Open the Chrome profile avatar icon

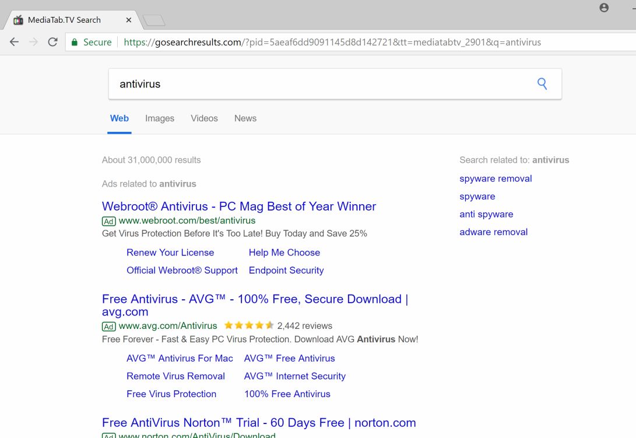[604, 8]
